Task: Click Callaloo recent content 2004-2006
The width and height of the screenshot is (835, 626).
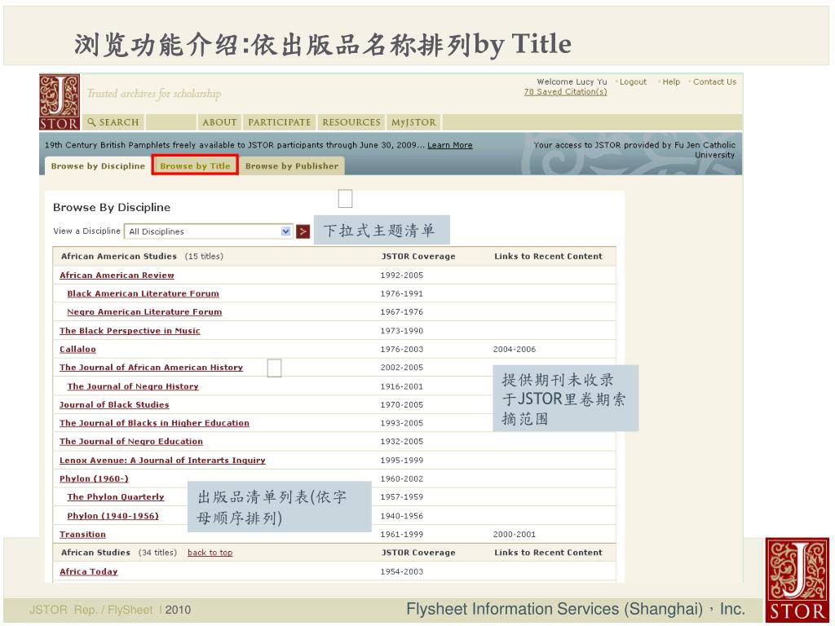Action: [514, 349]
